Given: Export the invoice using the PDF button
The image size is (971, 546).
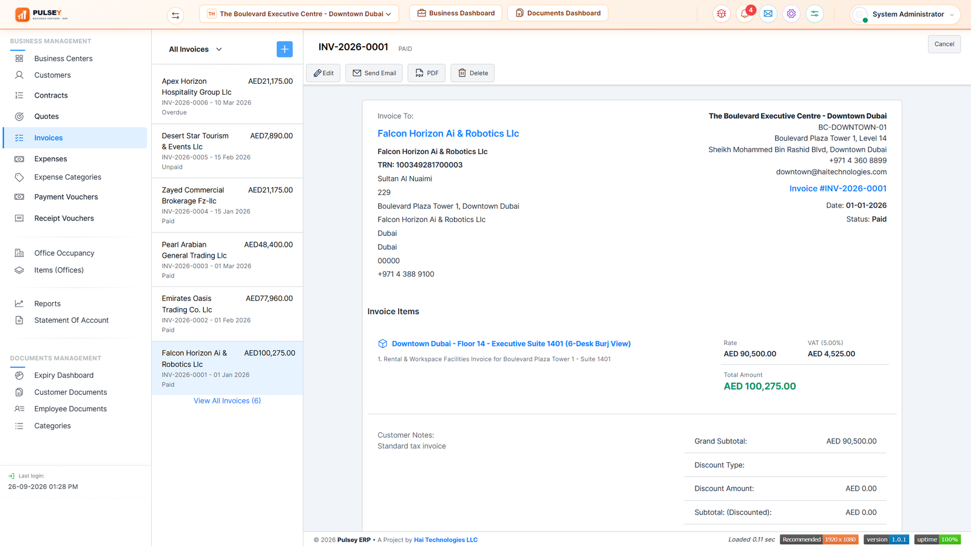Looking at the screenshot, I should pyautogui.click(x=427, y=73).
